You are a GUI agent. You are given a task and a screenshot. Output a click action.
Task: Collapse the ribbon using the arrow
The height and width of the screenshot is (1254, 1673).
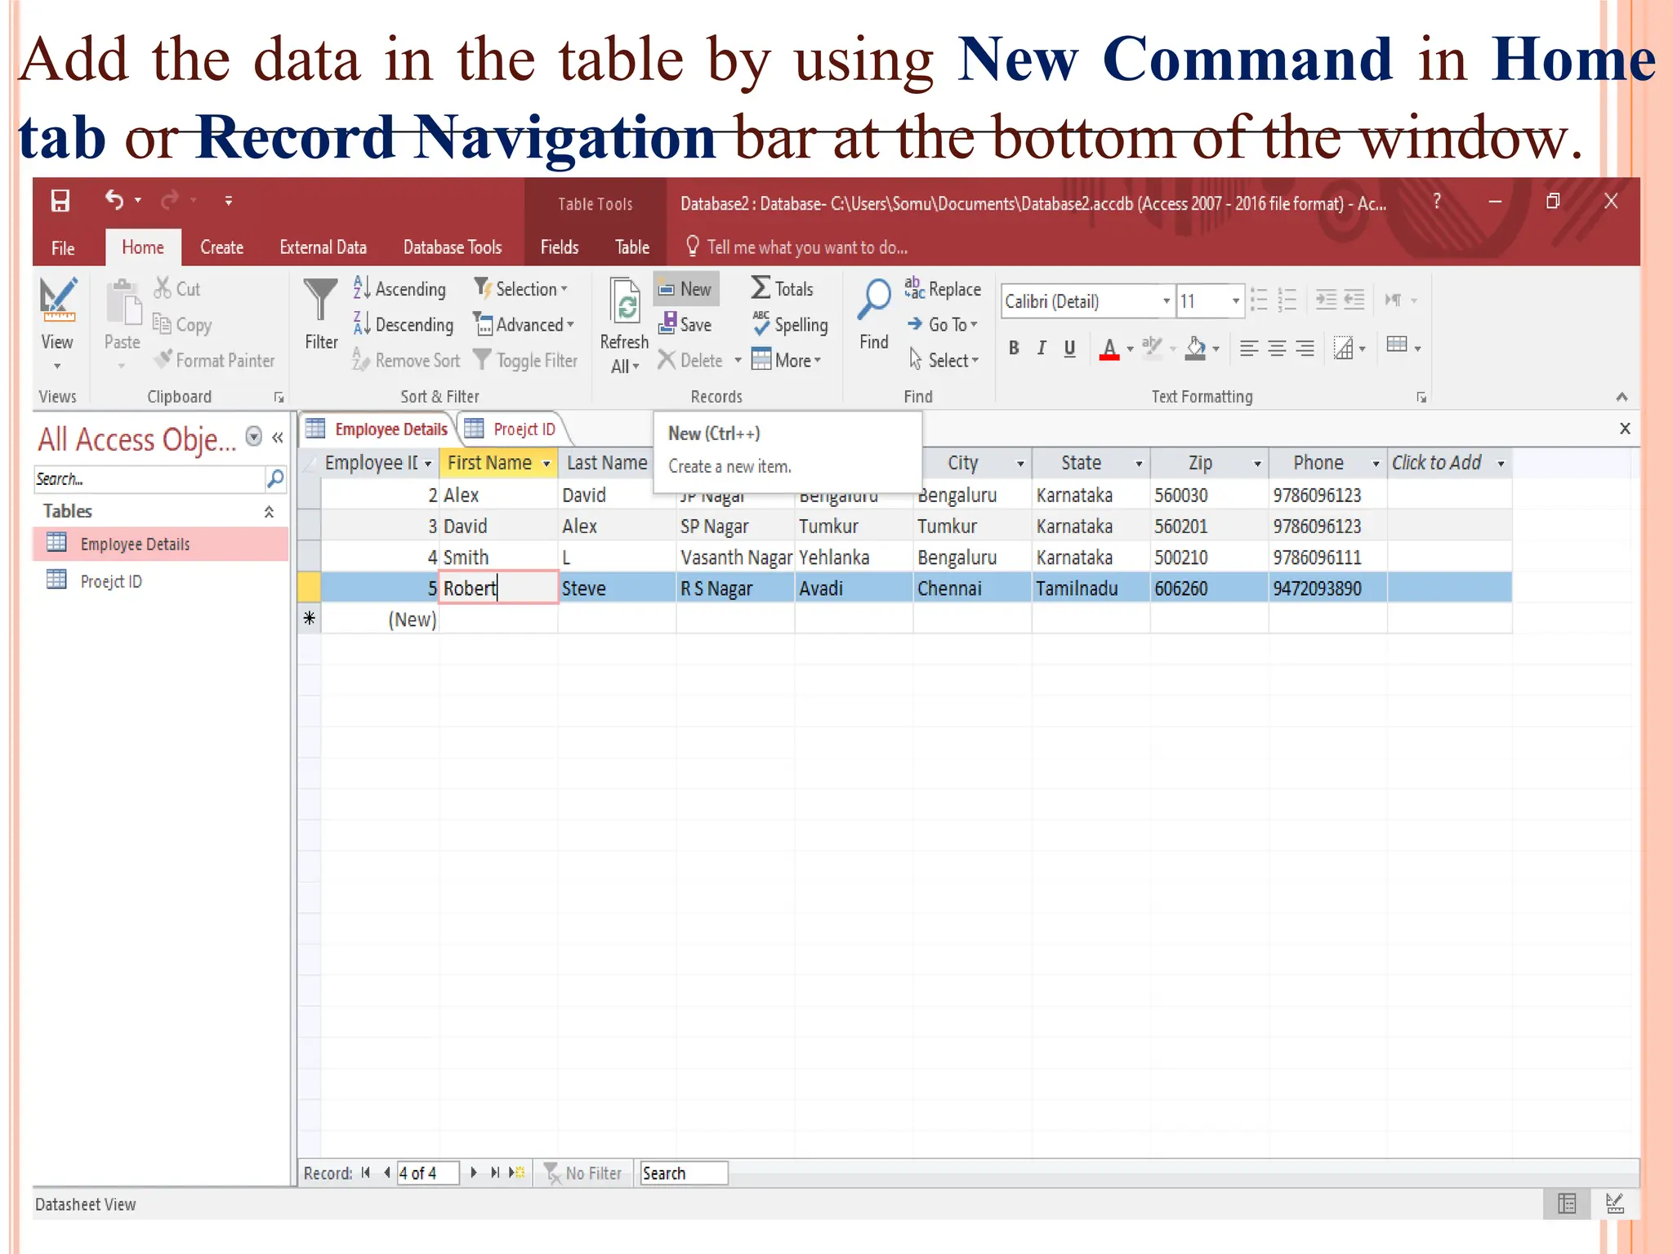(x=1622, y=397)
